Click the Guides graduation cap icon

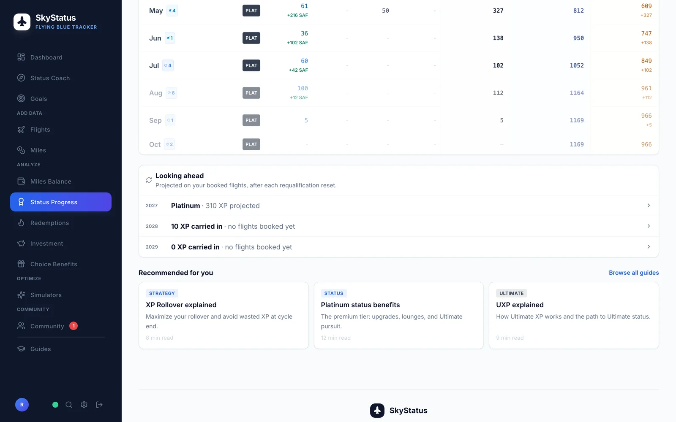click(x=21, y=349)
